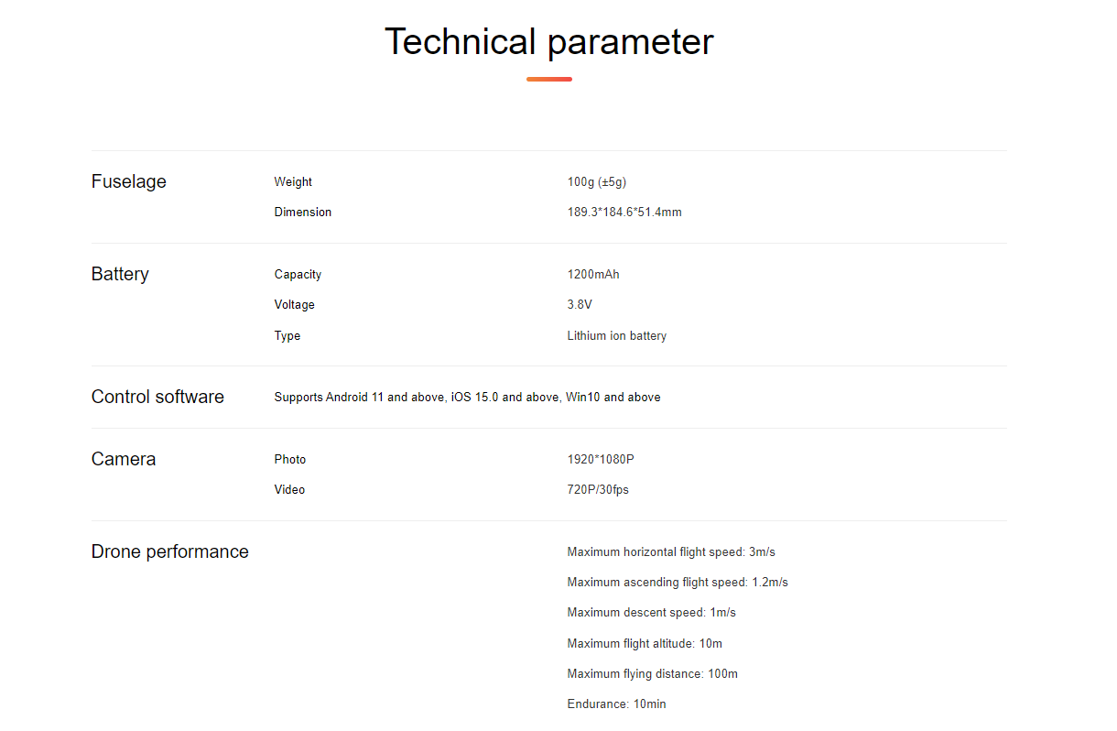Image resolution: width=1117 pixels, height=731 pixels.
Task: Click the 720P/30fps video value
Action: 598,490
